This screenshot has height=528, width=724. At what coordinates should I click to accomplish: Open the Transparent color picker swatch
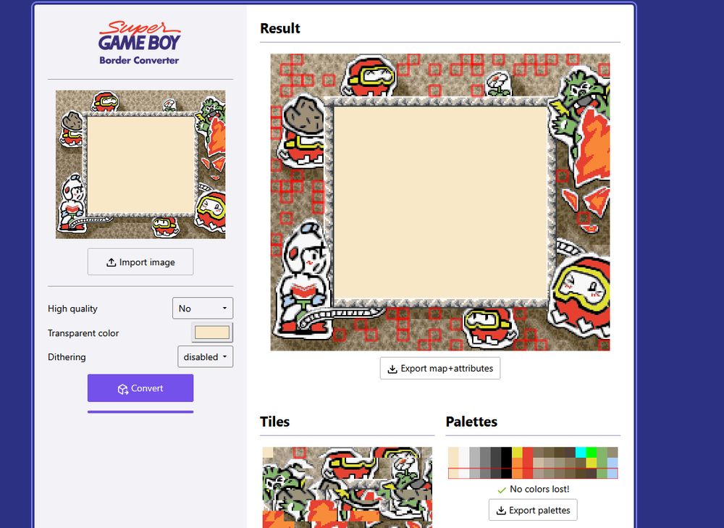coord(212,332)
